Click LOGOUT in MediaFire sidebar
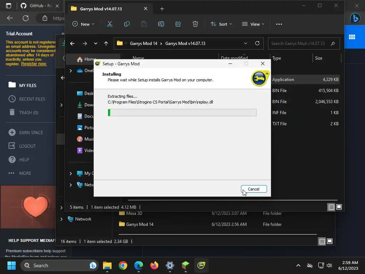Screen dimensions: 365x274 pyautogui.click(x=22, y=146)
